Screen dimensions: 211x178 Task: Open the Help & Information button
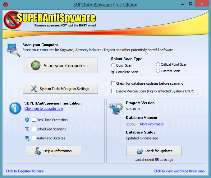pyautogui.click(x=53, y=151)
